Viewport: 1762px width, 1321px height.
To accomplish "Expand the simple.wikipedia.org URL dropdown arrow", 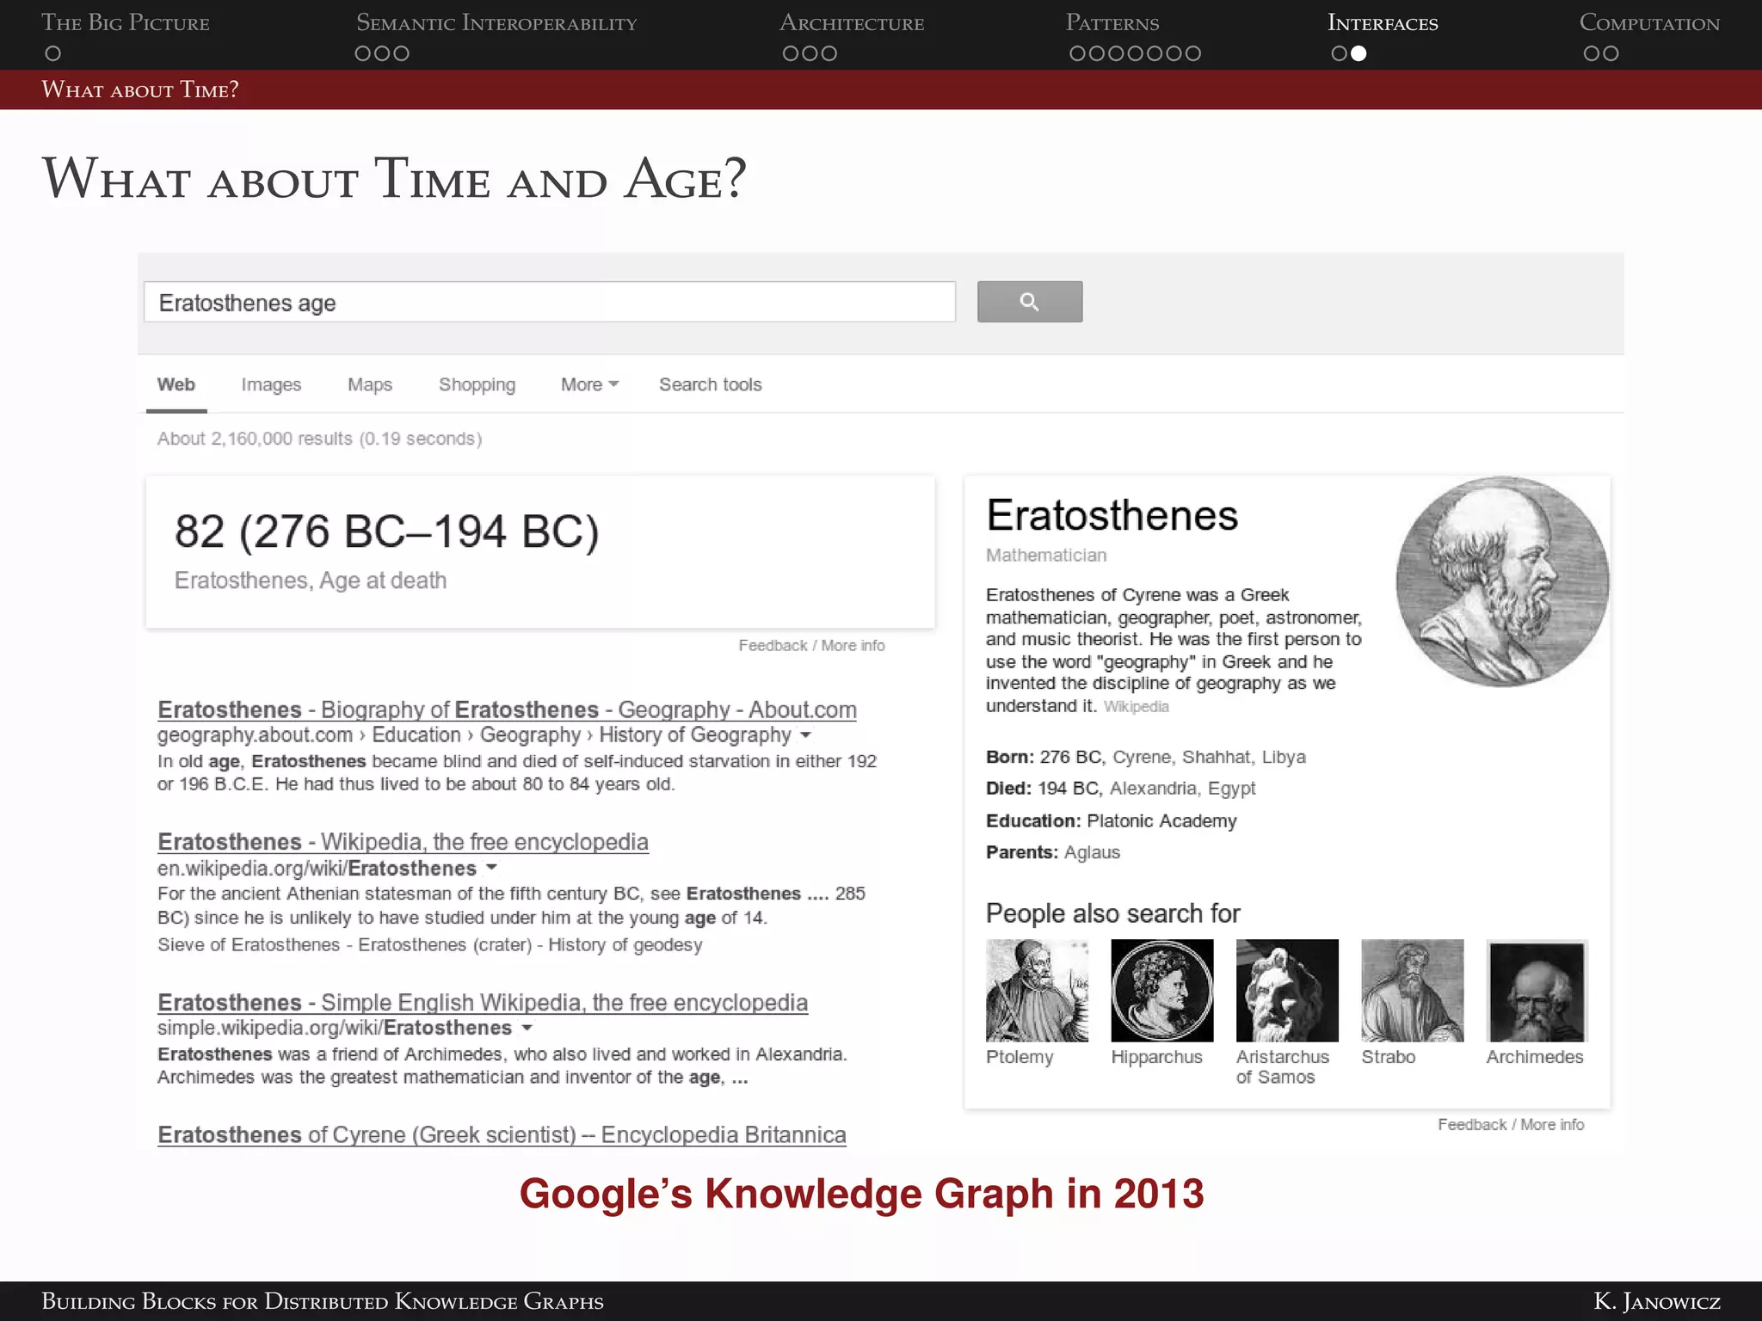I will click(527, 1028).
